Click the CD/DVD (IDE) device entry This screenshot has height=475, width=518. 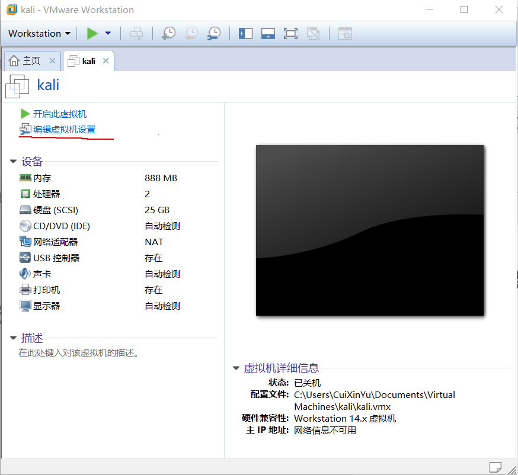pyautogui.click(x=62, y=226)
